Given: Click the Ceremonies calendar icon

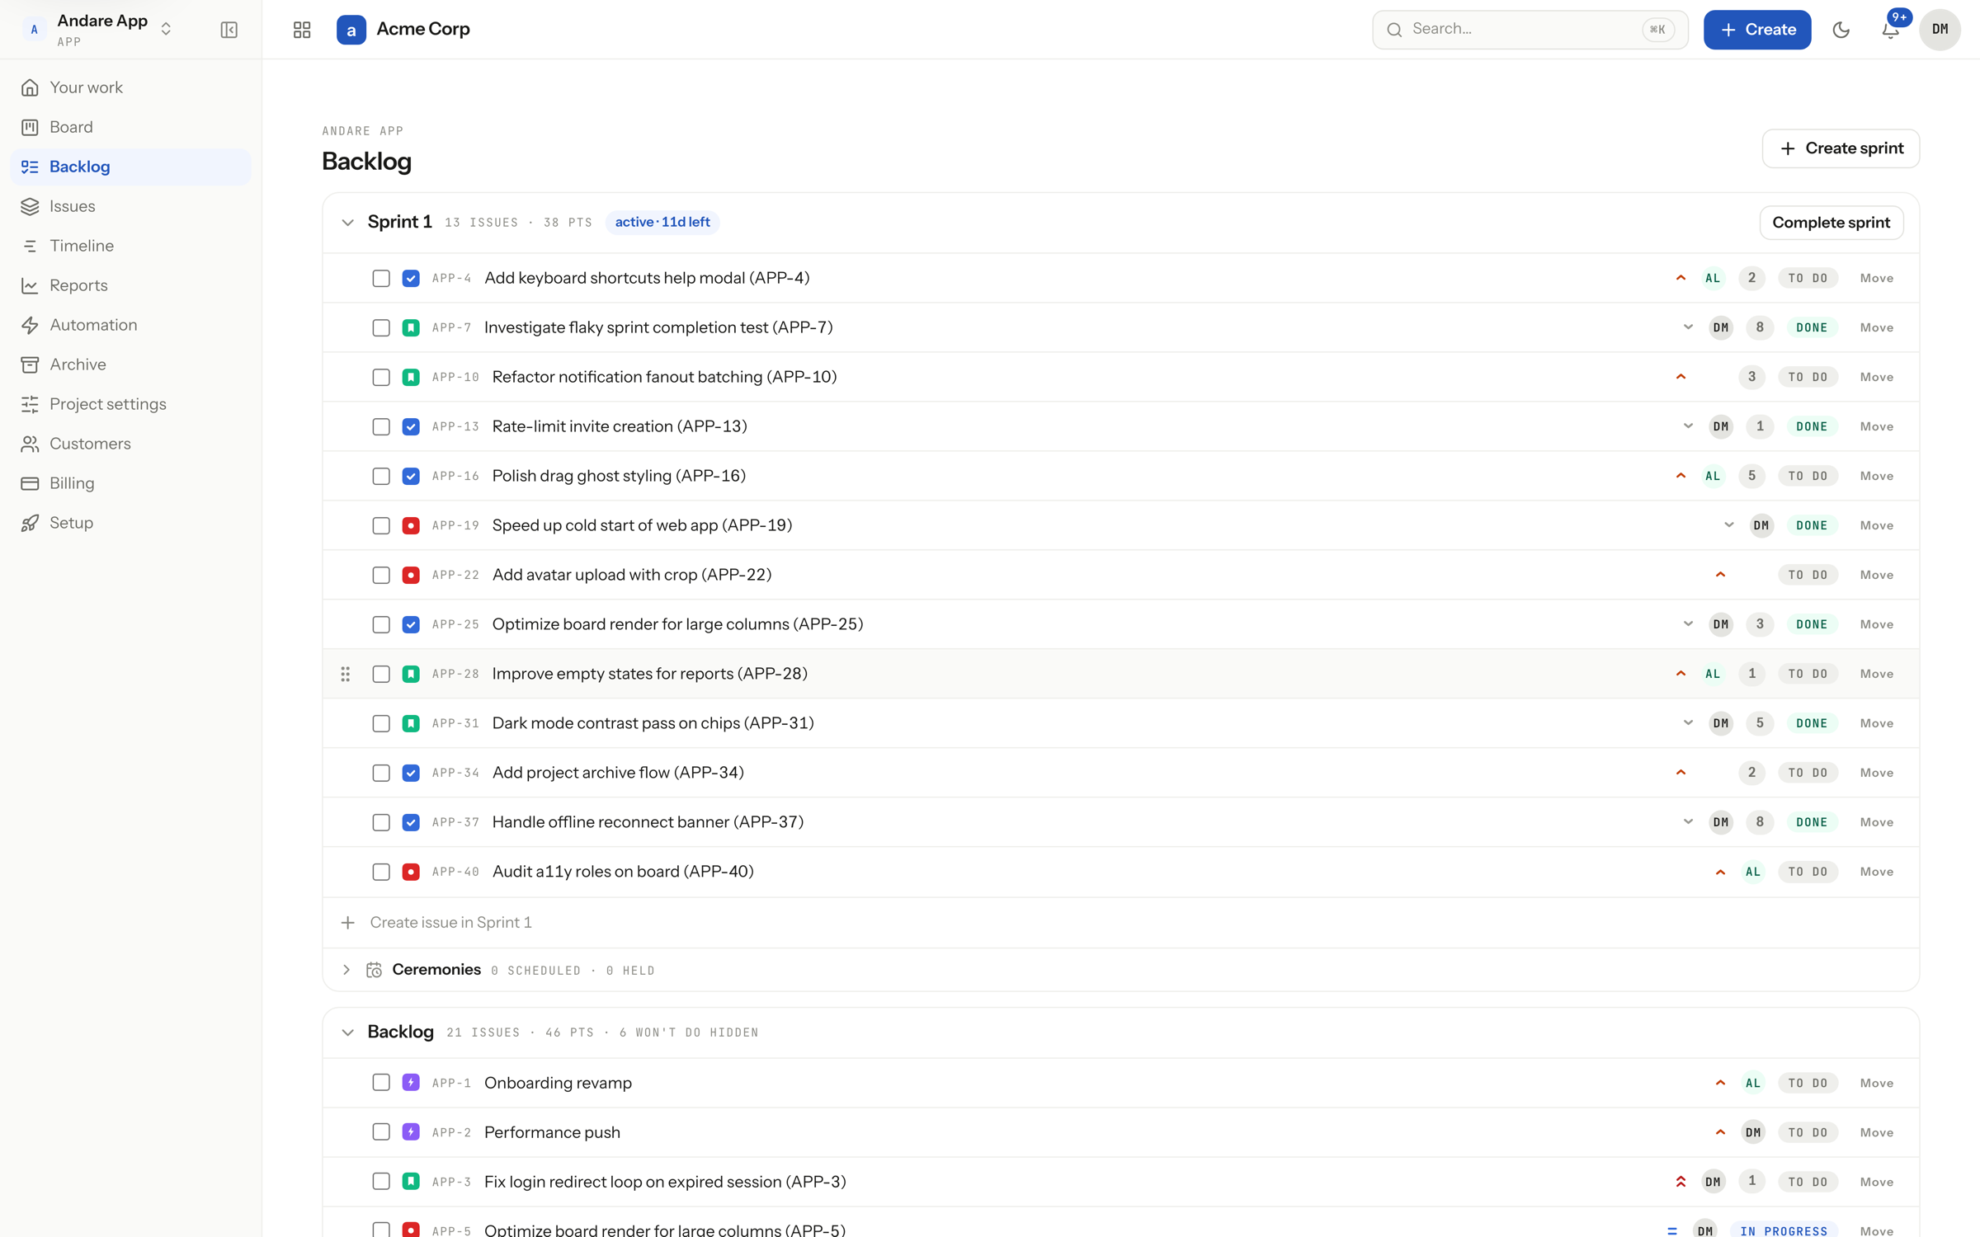Looking at the screenshot, I should 374,970.
